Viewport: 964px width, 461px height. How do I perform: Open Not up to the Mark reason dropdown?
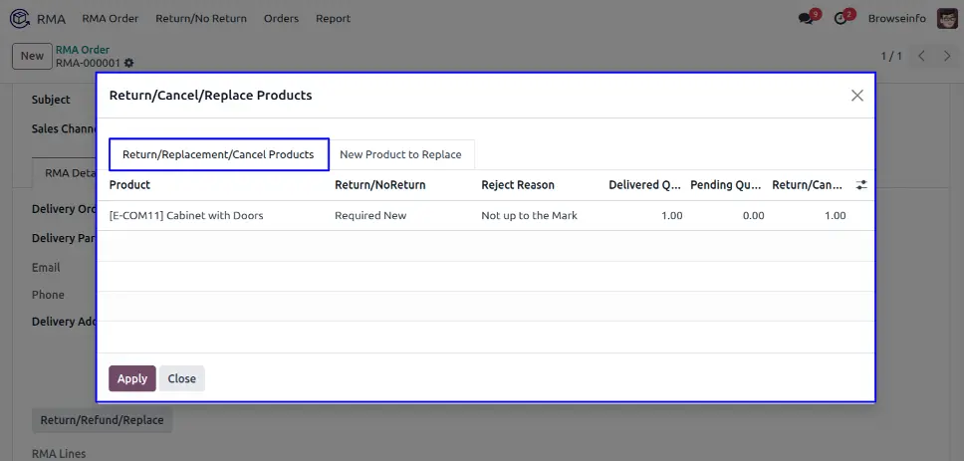click(x=529, y=215)
